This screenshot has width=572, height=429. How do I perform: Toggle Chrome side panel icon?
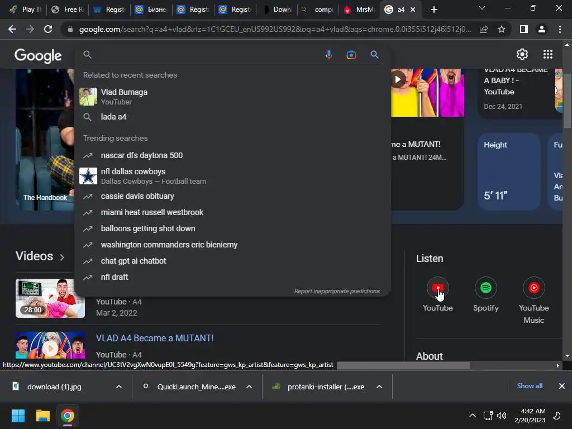(524, 29)
